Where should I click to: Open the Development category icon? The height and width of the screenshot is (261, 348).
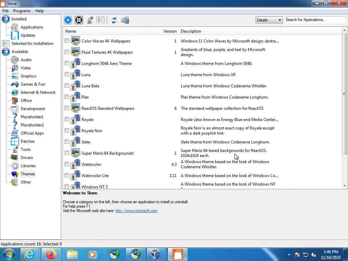[15, 109]
